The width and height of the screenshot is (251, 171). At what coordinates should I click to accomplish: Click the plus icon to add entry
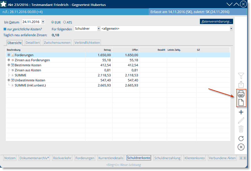[x=241, y=112]
